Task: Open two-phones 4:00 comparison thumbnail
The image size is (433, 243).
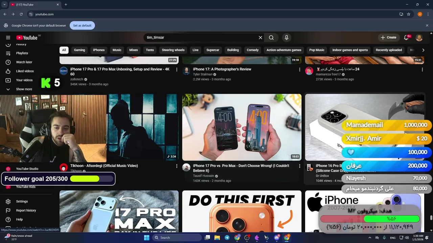Action: click(242, 127)
